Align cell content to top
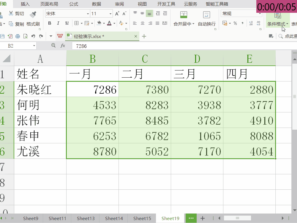Viewport: 297px width, 223px height. [135, 13]
